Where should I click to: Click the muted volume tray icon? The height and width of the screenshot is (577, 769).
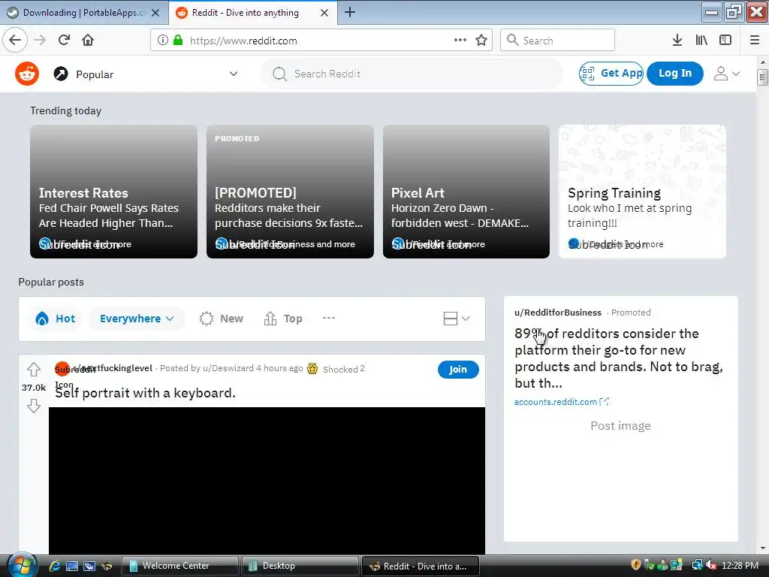pyautogui.click(x=711, y=565)
